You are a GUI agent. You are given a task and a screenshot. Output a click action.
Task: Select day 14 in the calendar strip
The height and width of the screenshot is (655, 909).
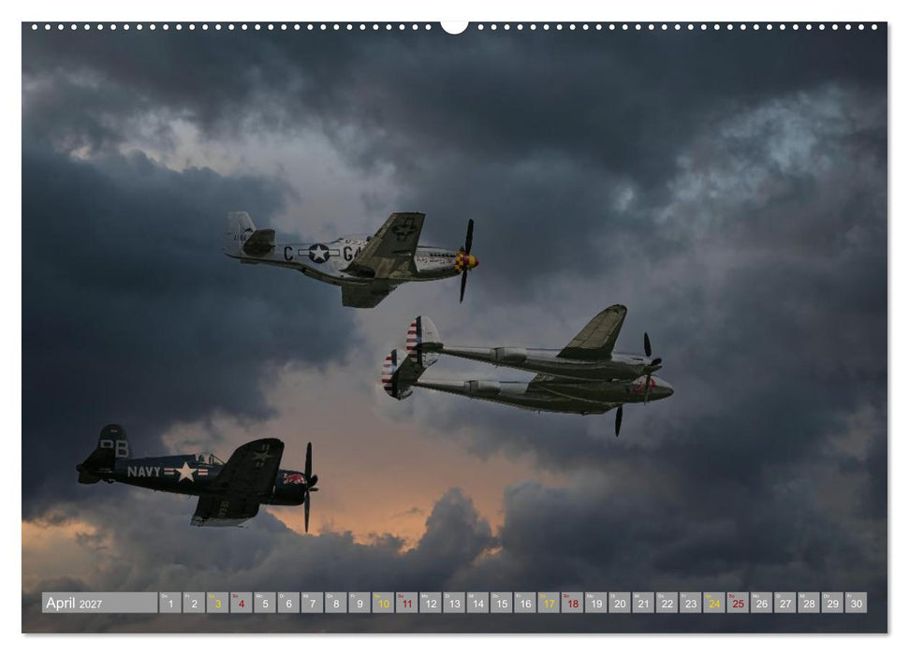click(x=478, y=603)
